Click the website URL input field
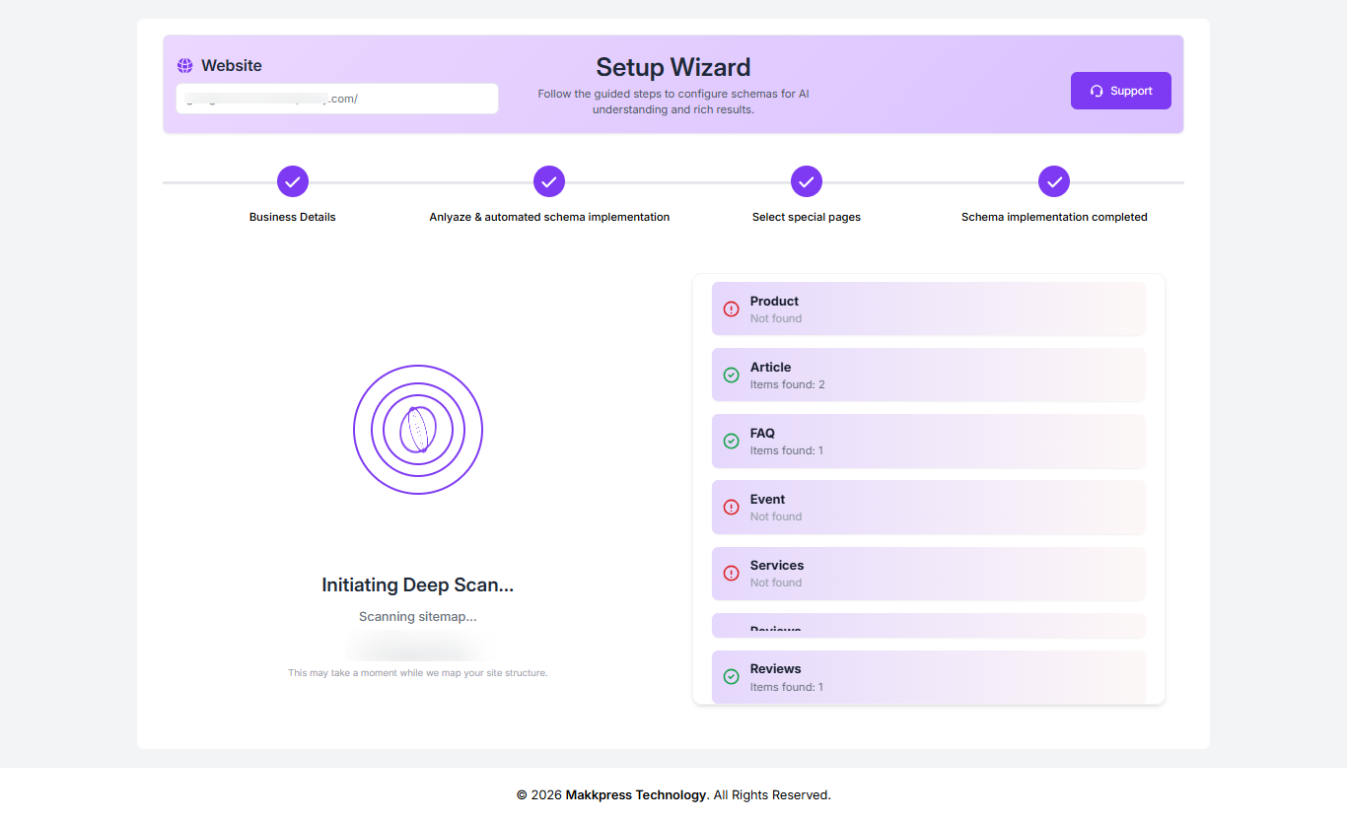The height and width of the screenshot is (821, 1347). tap(336, 99)
